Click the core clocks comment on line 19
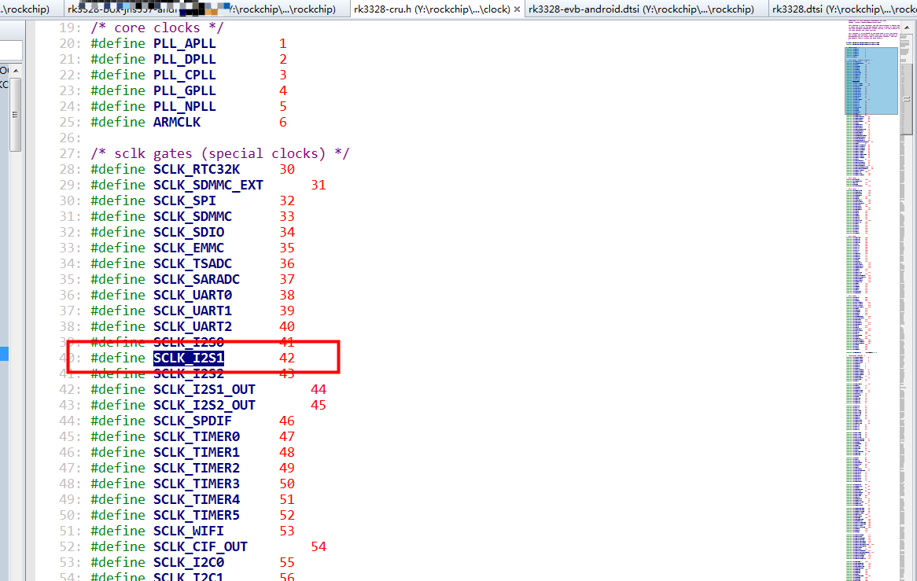 click(x=157, y=27)
